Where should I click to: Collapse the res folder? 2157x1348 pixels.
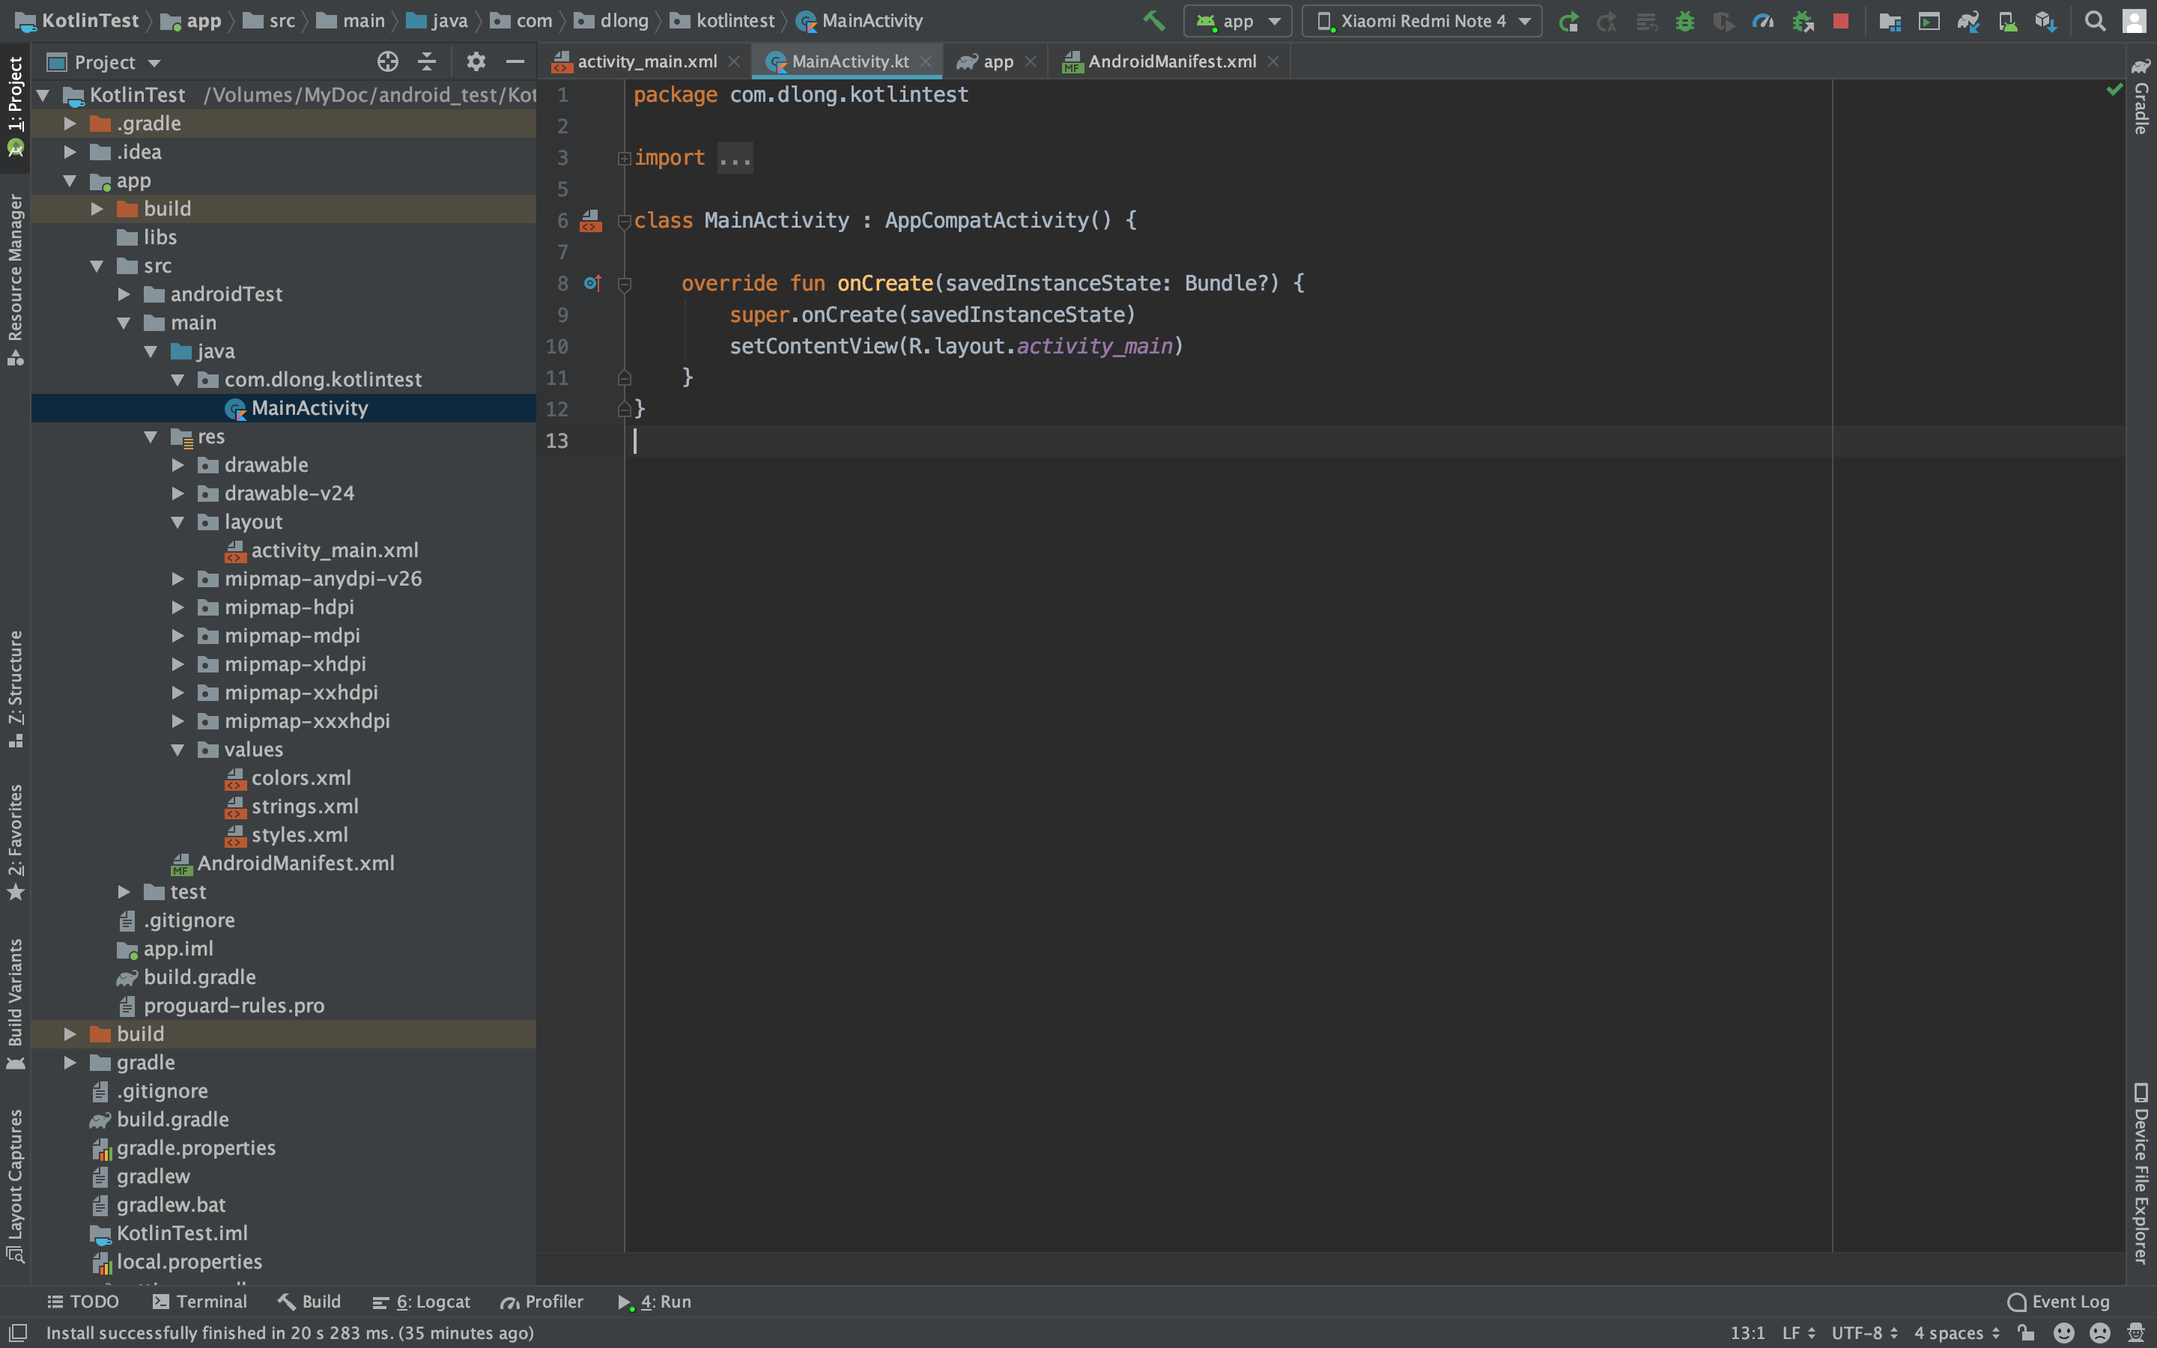point(151,437)
